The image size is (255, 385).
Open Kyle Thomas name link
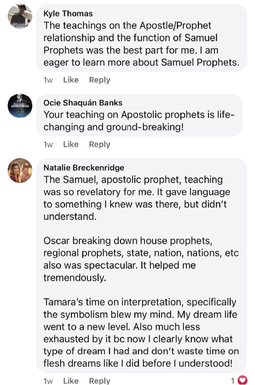click(x=68, y=14)
